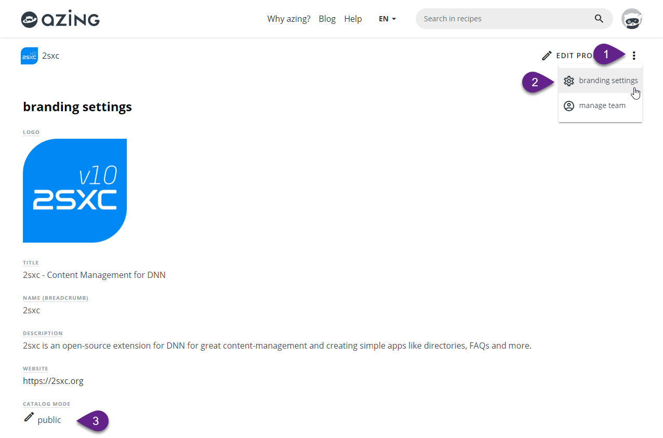Go to the Blog page

click(x=327, y=19)
